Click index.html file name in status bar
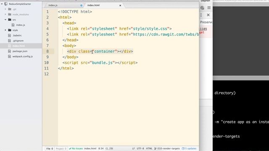Image resolution: width=269 pixels, height=151 pixels. tap(90, 148)
